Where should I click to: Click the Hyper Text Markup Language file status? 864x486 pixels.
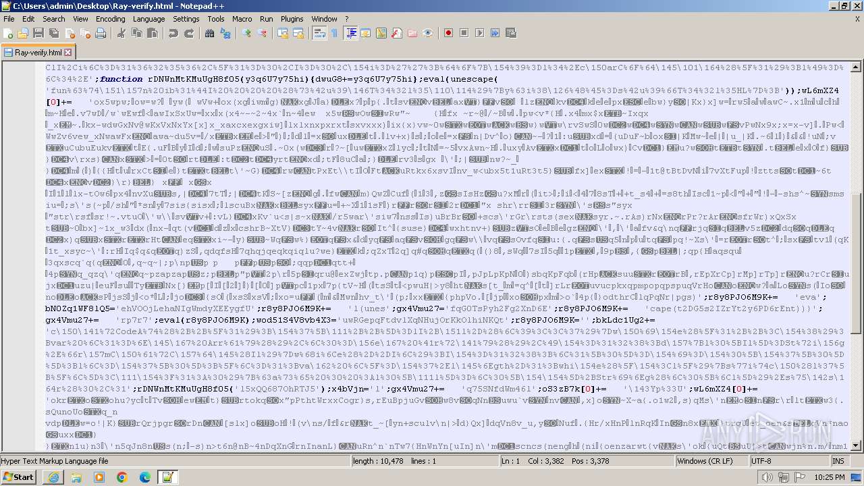coord(175,461)
